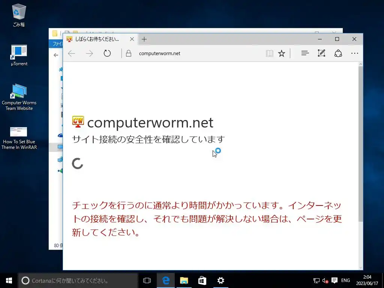
Task: Open File Explorer from the taskbar
Action: pos(184,280)
